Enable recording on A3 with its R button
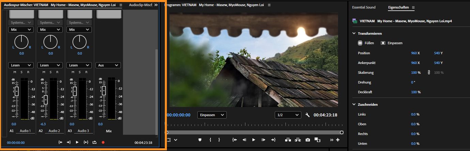The width and height of the screenshot is (470, 151). 87,72
